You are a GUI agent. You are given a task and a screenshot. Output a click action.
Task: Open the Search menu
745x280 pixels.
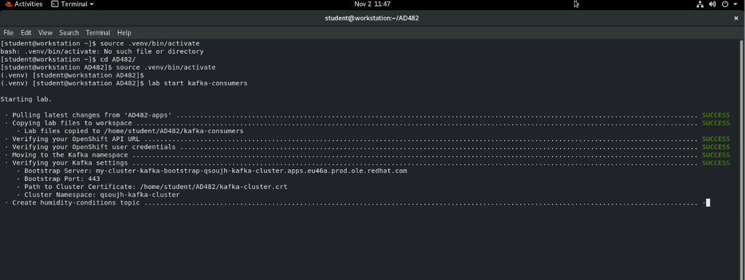[x=69, y=33]
